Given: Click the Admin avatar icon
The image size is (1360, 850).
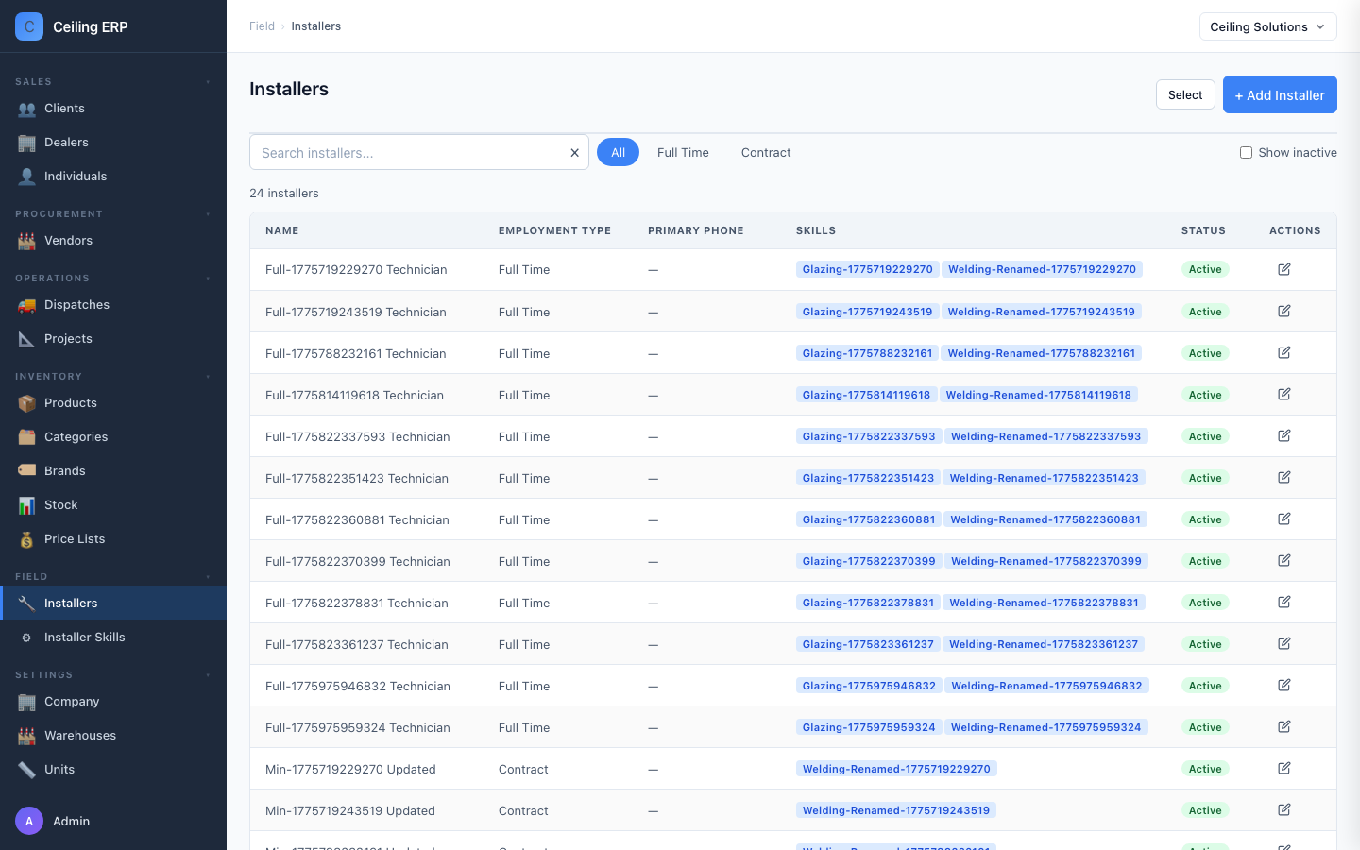Looking at the screenshot, I should (29, 821).
